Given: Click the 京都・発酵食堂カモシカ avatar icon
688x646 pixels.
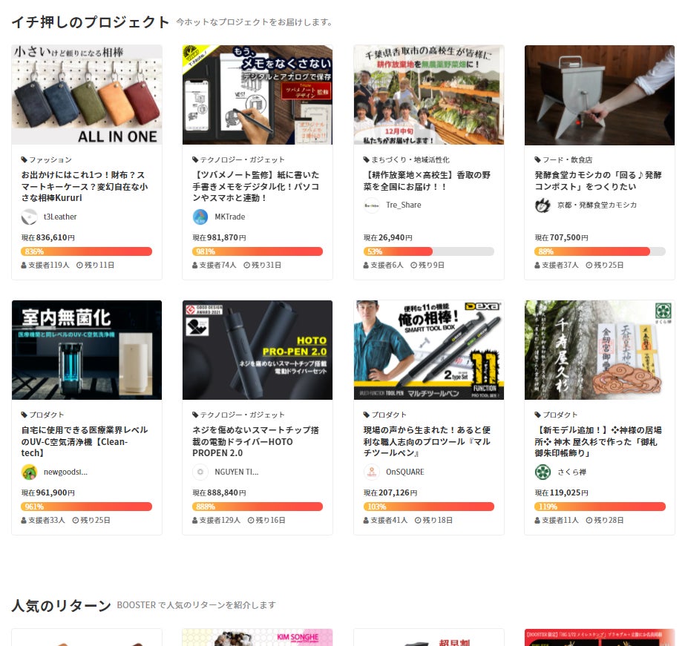Looking at the screenshot, I should point(543,205).
